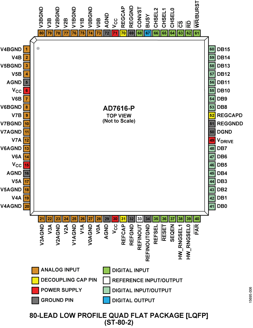Image resolution: width=253 pixels, height=328 pixels.
Task: Select the RESET pin 36
Action: 164,219
